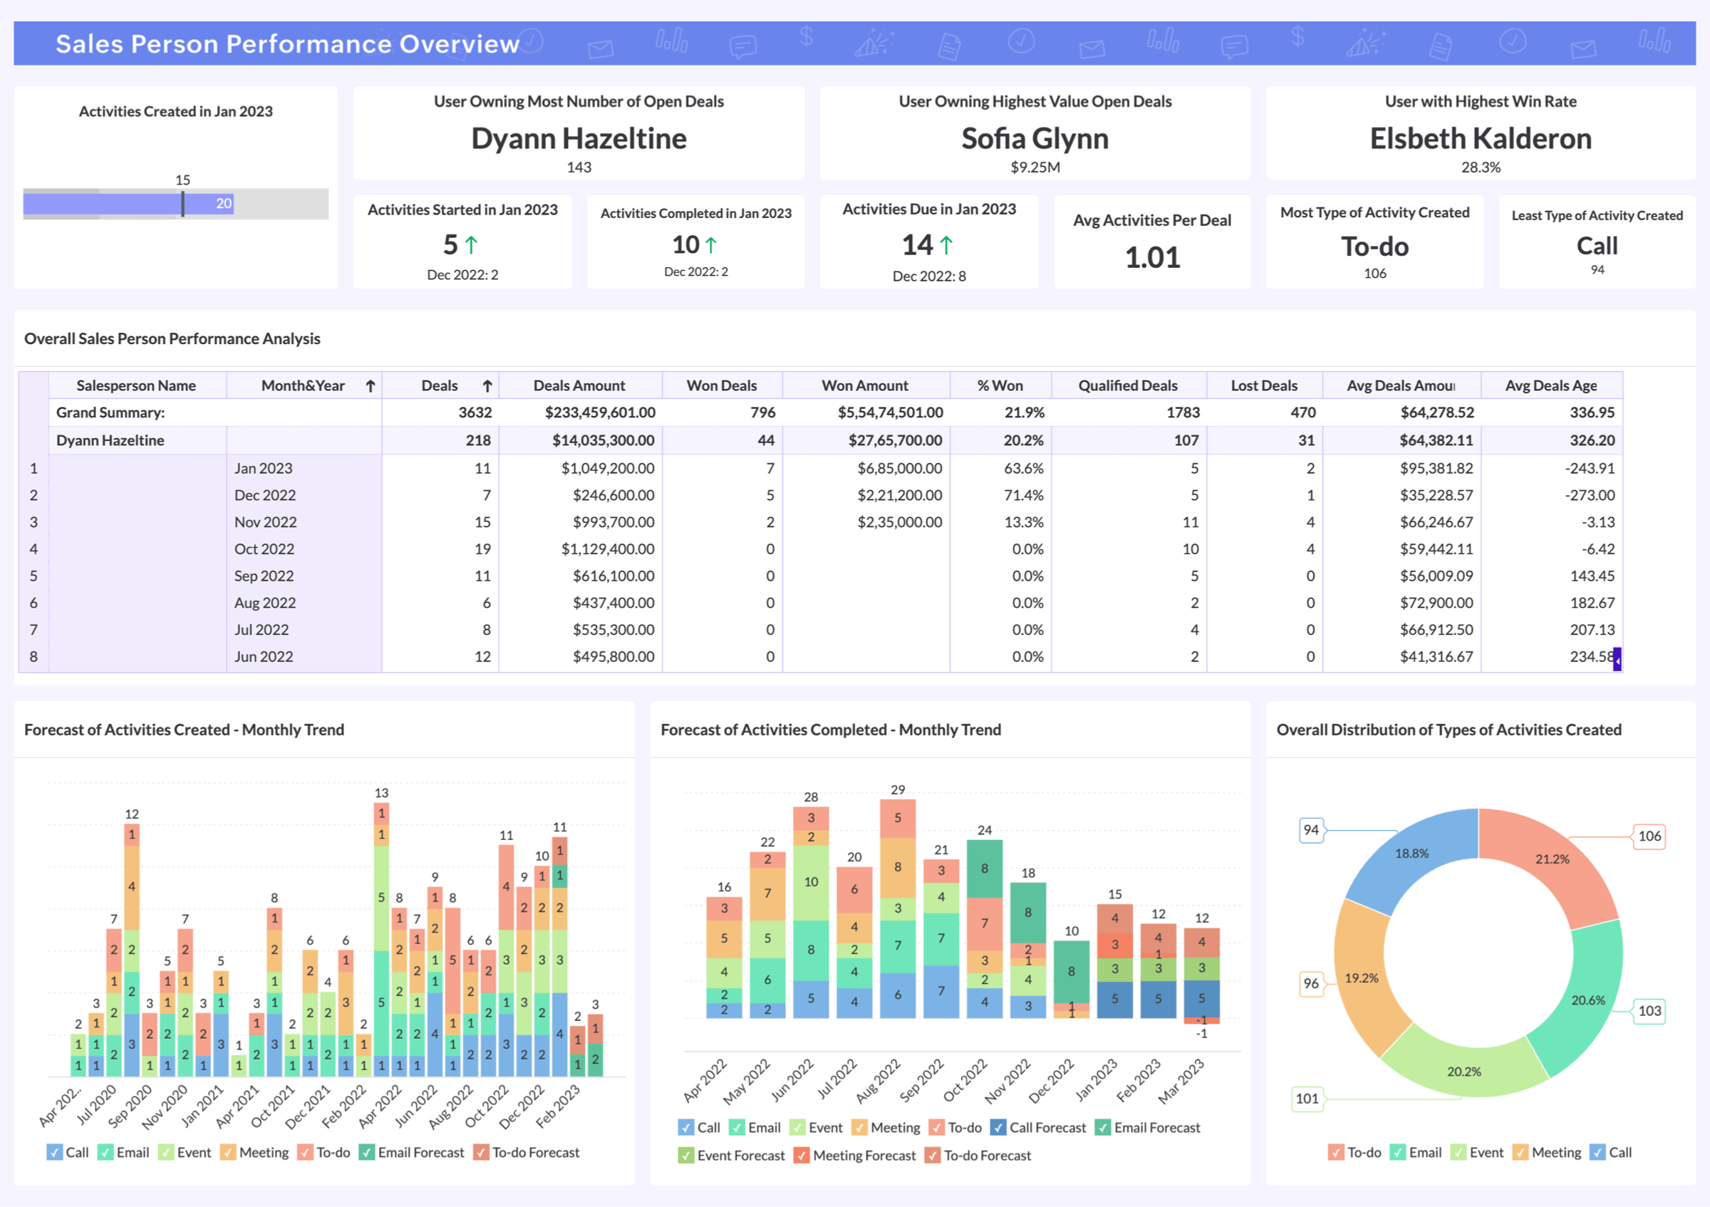This screenshot has width=1710, height=1207.
Task: Toggle Email legend in Activities Completed chart
Action: [x=755, y=1127]
